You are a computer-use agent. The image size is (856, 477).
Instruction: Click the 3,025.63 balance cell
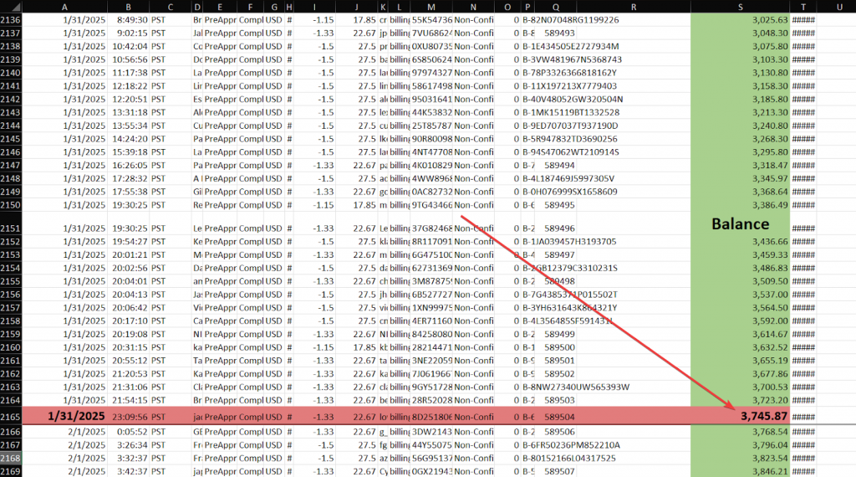point(740,19)
